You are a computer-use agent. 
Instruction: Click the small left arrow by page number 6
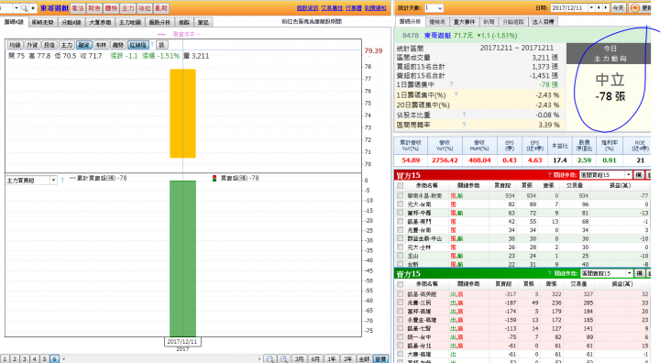pyautogui.click(x=63, y=359)
